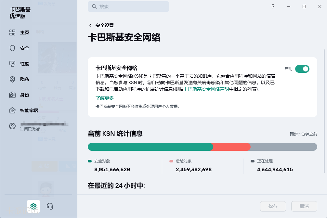Screen dimensions: 327x218
Task: Open the 卡巴斯基安全网络声明 link
Action: (206, 89)
